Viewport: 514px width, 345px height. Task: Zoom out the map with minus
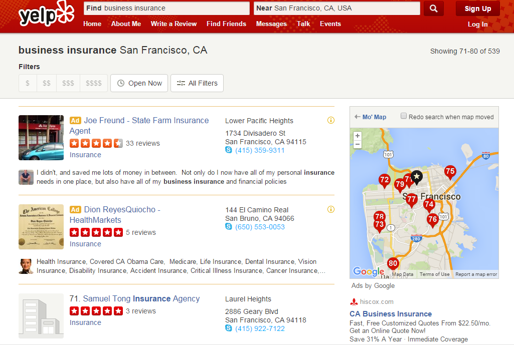(358, 144)
